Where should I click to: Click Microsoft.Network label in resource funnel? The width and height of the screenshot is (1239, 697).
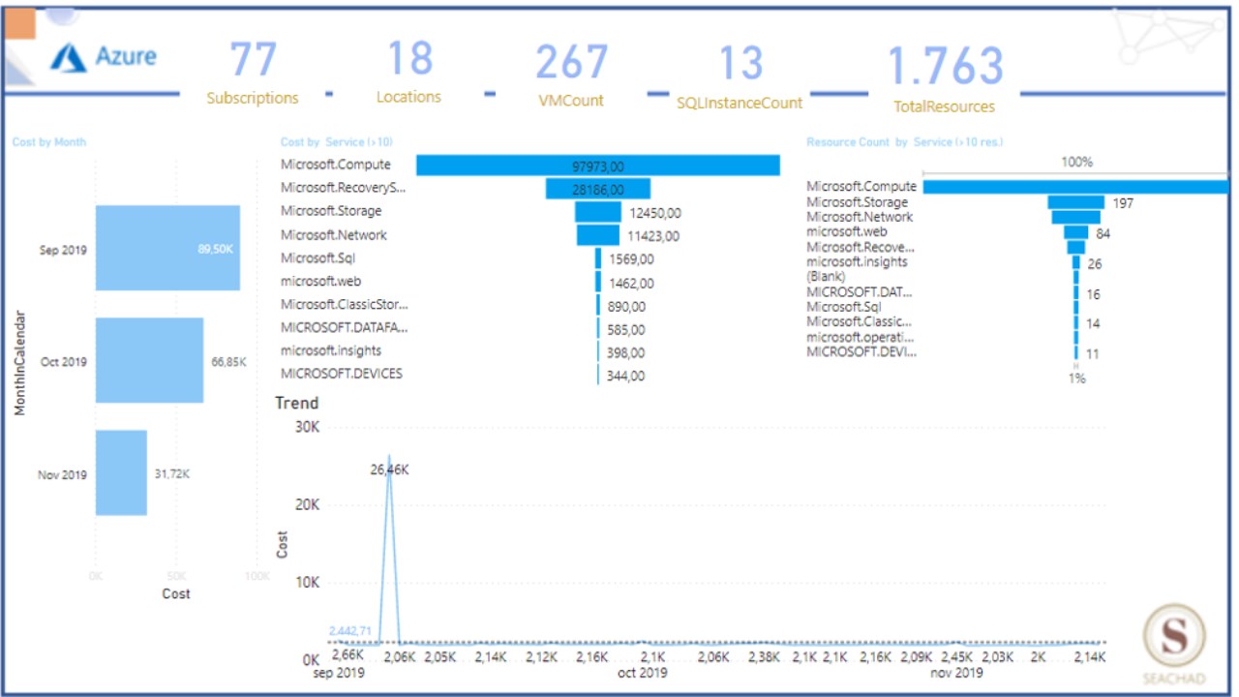point(860,217)
